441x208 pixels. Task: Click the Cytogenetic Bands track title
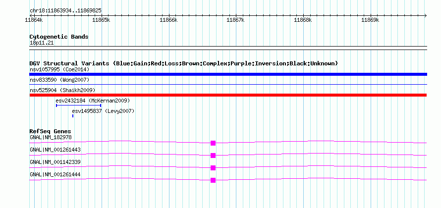59,37
